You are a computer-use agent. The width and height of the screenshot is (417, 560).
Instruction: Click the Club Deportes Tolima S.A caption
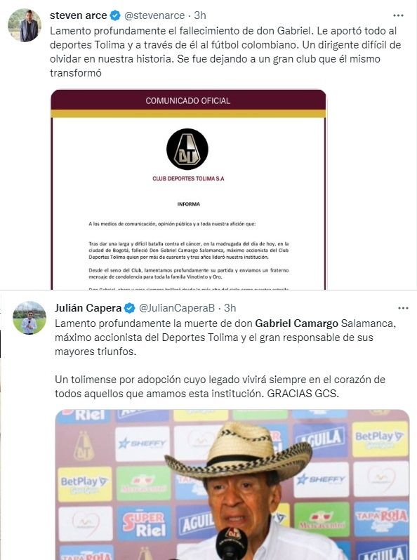tap(188, 178)
